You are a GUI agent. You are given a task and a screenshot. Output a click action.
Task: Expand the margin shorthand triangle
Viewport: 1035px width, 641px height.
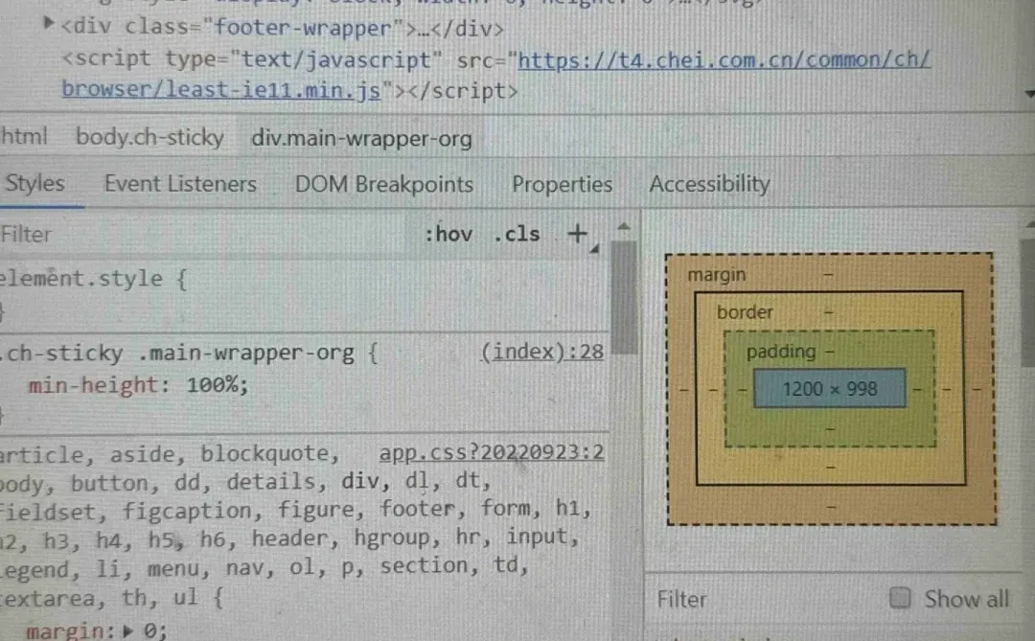pos(128,631)
